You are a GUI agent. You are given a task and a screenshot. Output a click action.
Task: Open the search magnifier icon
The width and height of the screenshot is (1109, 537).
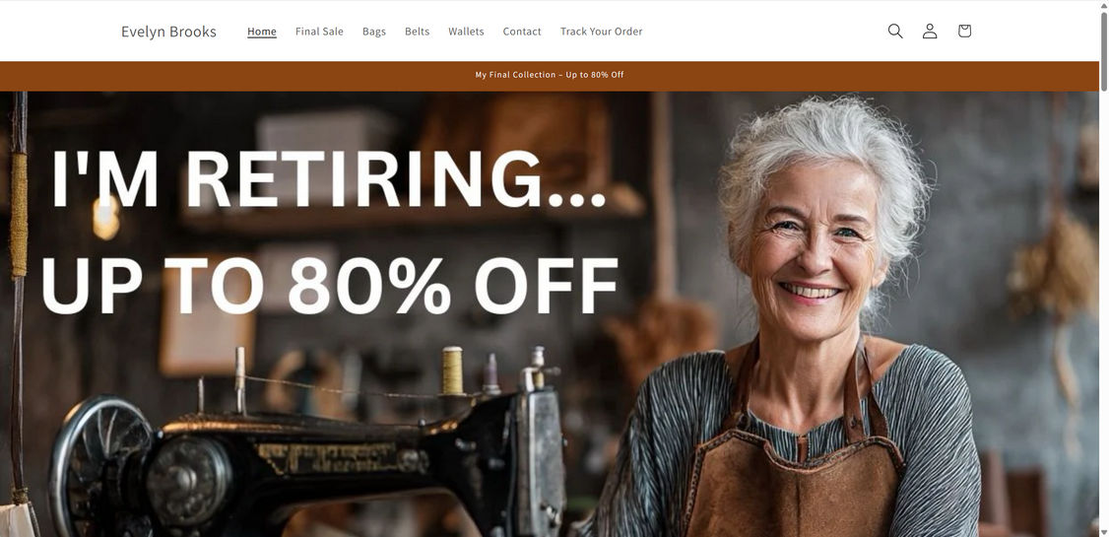click(895, 32)
